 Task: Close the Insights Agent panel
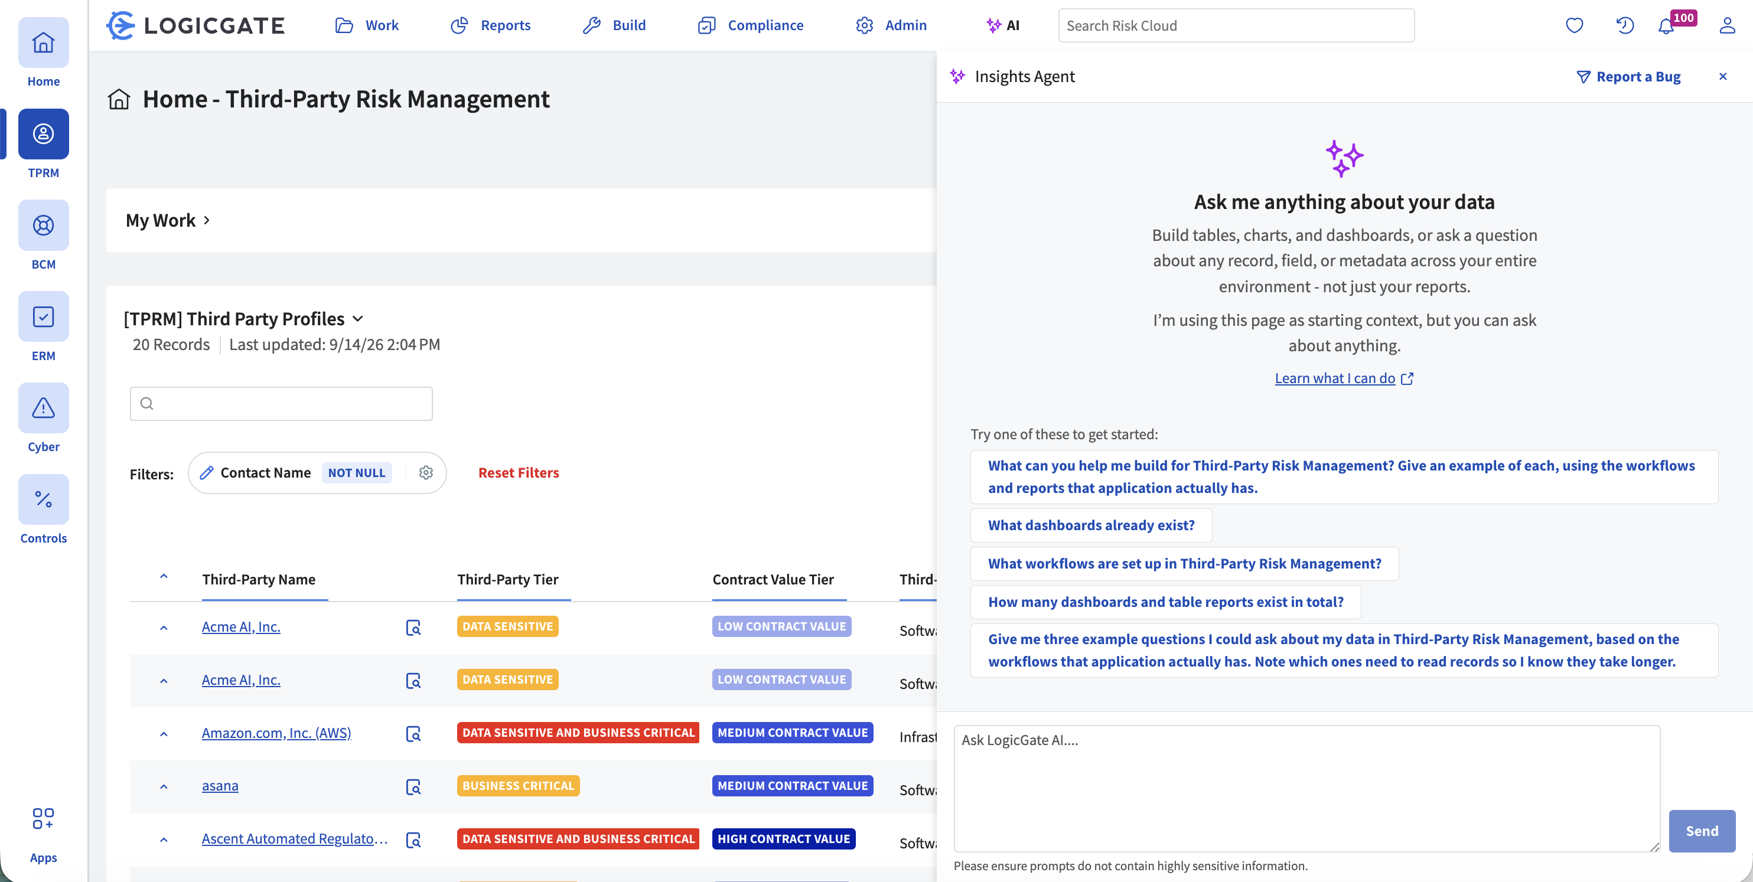tap(1723, 76)
